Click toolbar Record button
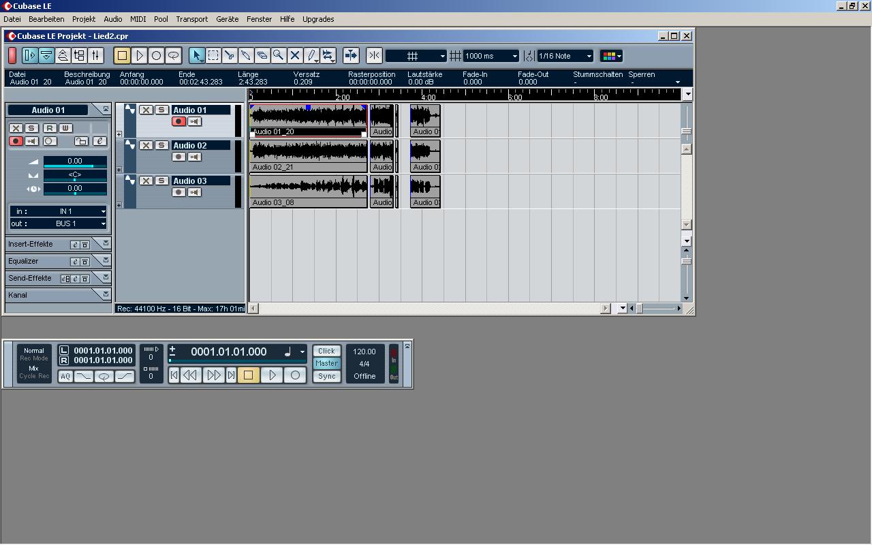 coord(156,56)
